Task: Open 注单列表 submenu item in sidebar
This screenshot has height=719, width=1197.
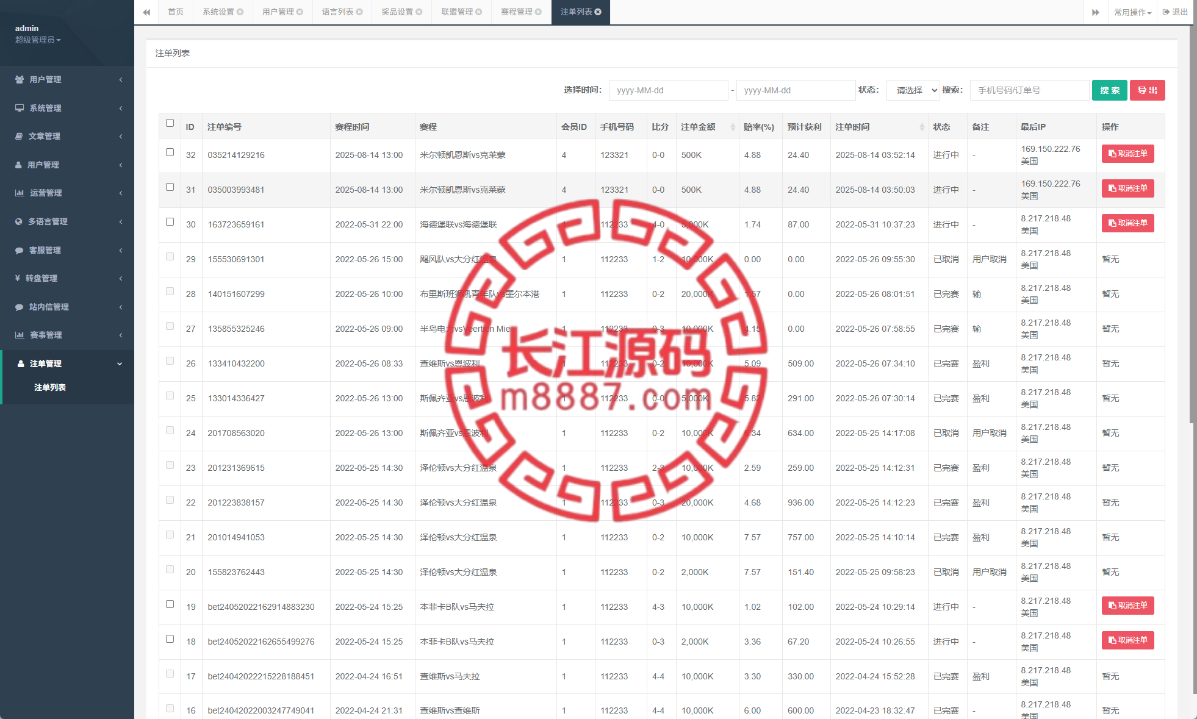Action: click(50, 388)
